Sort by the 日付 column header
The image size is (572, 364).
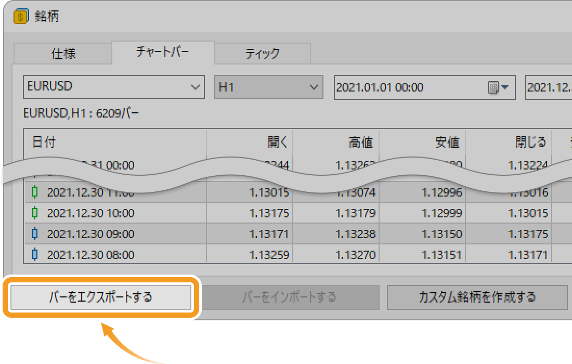coord(115,142)
